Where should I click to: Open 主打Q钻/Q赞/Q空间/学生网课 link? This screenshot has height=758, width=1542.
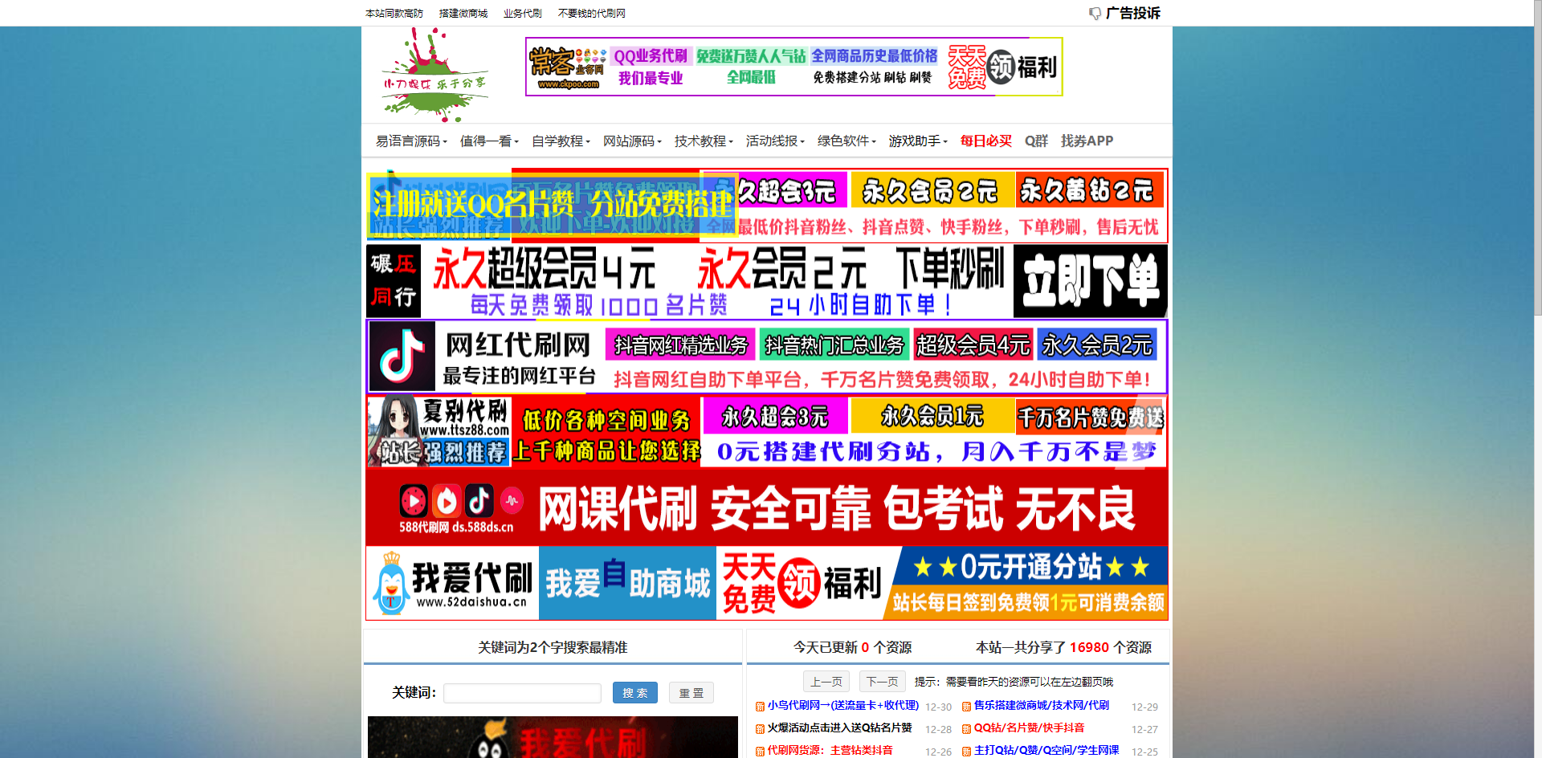click(x=1046, y=751)
